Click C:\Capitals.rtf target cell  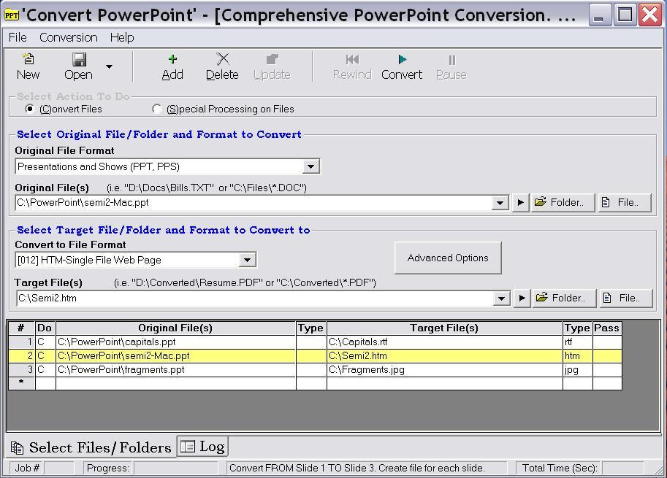(x=444, y=342)
